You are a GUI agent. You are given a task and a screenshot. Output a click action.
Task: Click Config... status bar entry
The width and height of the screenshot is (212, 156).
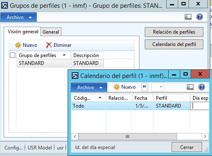click(x=14, y=148)
